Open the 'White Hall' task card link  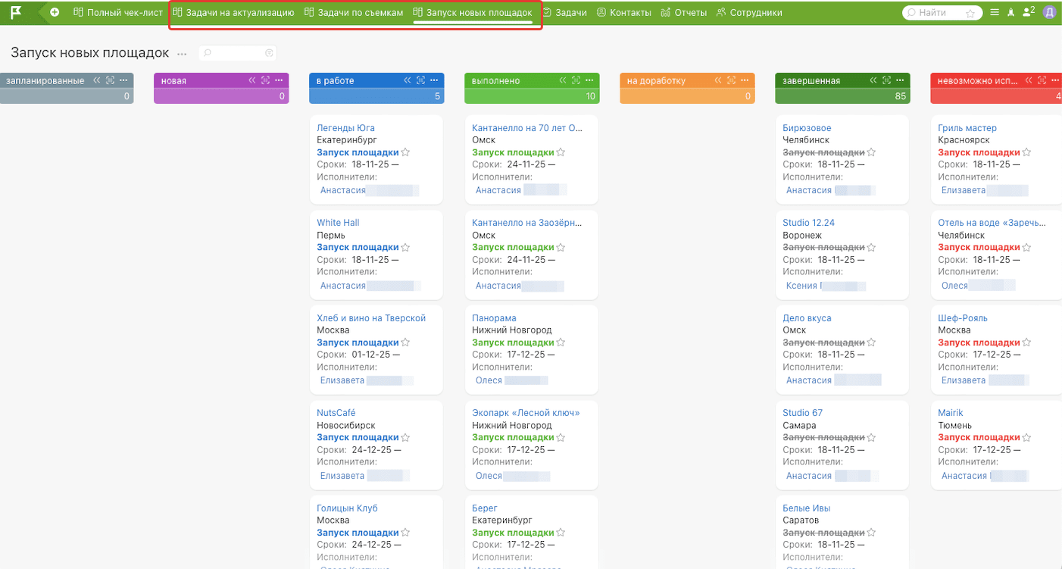point(338,223)
